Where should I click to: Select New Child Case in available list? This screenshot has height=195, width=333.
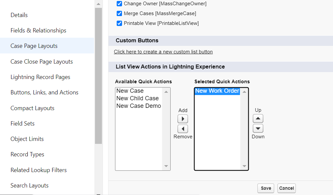pos(137,98)
